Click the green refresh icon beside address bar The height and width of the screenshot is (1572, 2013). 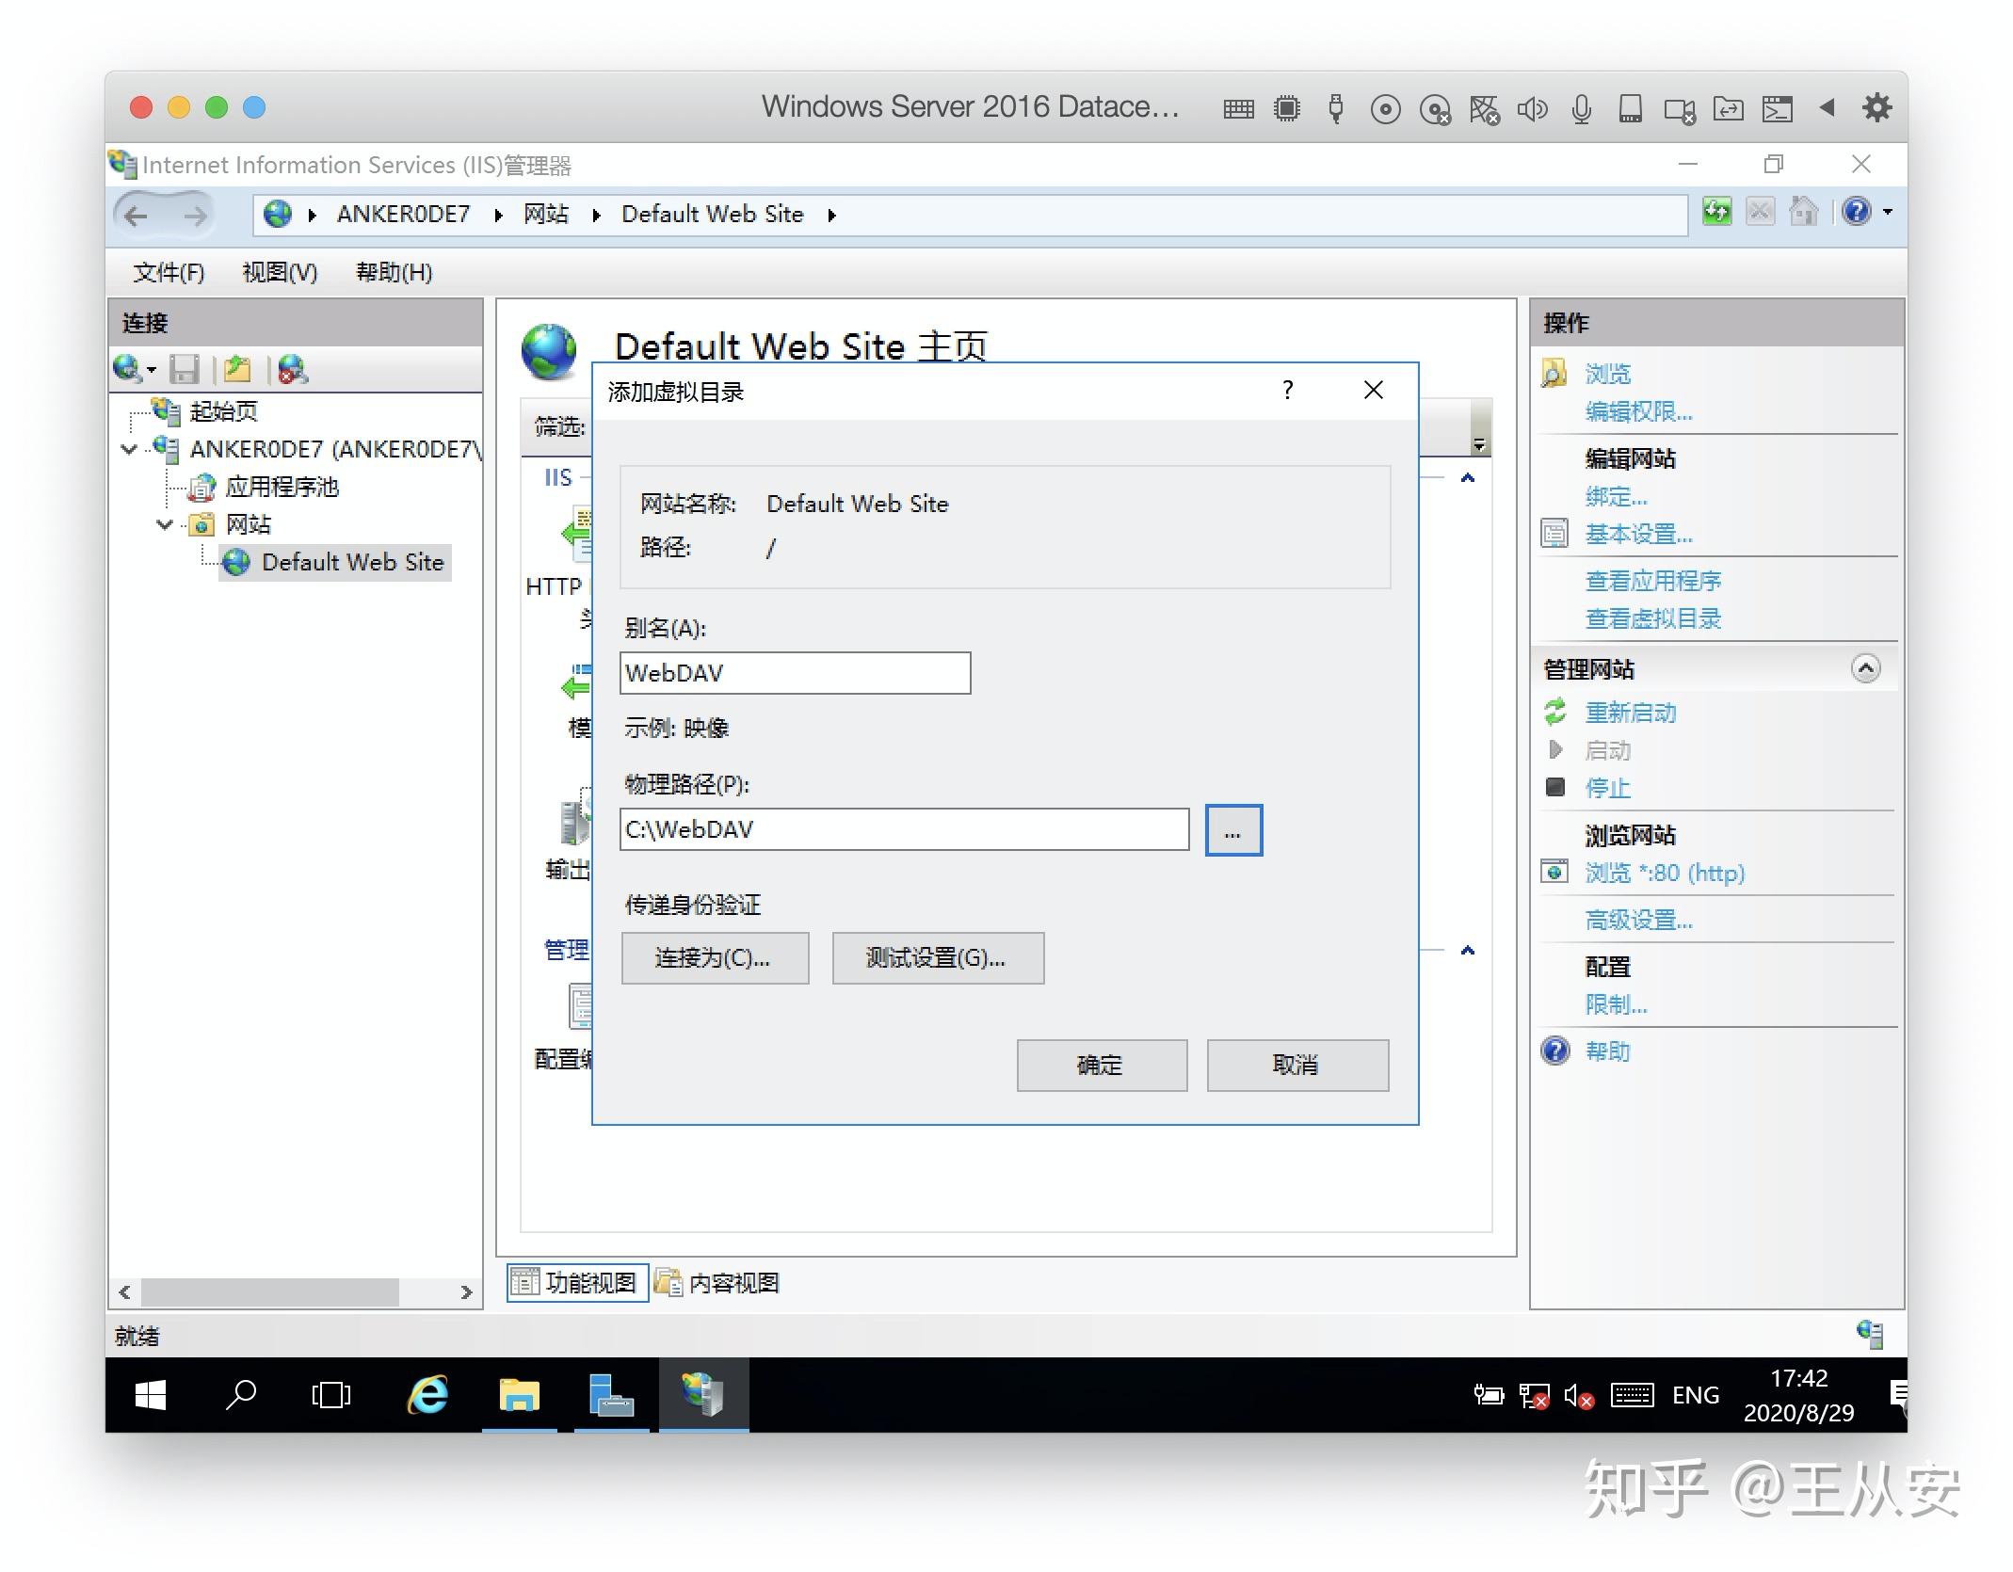pos(1715,212)
